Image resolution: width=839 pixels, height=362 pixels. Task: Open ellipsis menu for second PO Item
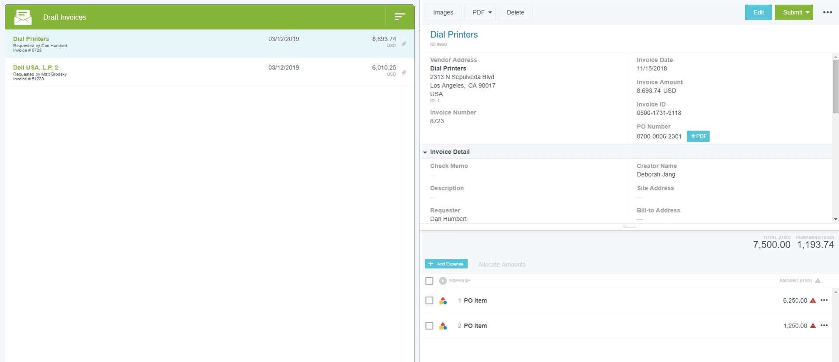pyautogui.click(x=824, y=326)
